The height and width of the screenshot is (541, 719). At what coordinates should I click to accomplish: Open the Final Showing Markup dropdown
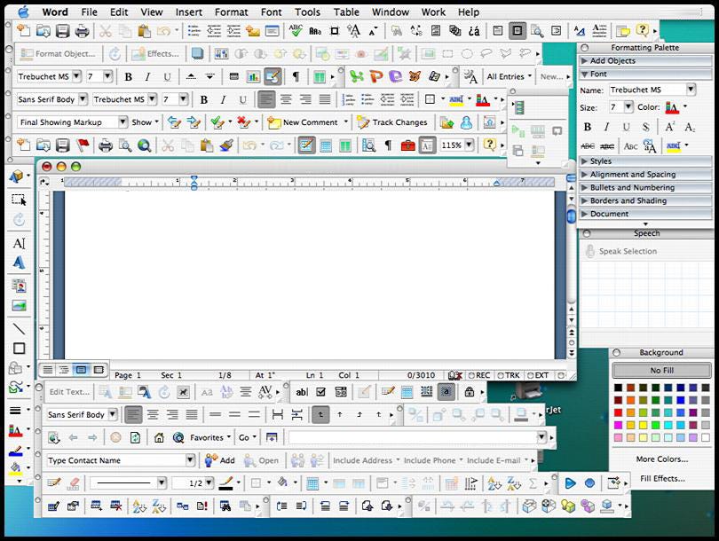[122, 122]
